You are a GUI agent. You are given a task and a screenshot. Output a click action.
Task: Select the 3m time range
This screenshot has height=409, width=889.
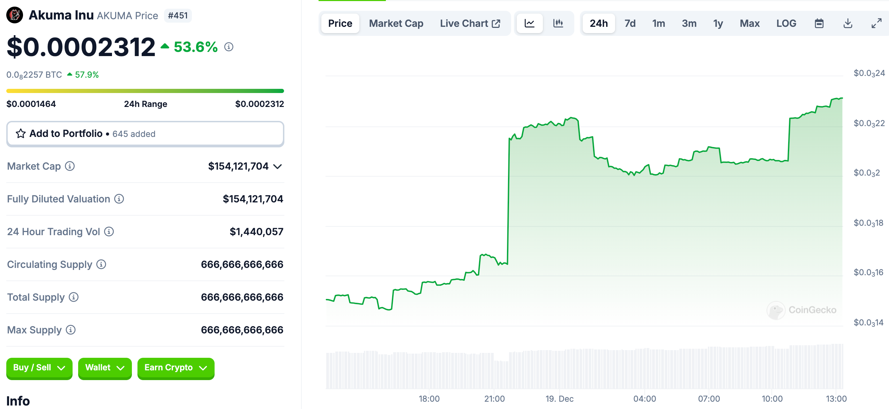coord(689,23)
